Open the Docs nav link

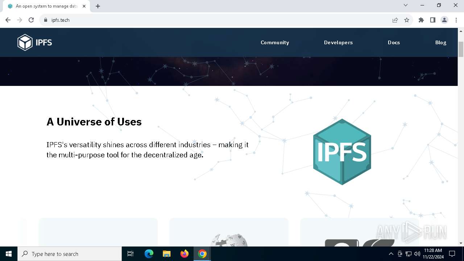click(x=394, y=42)
